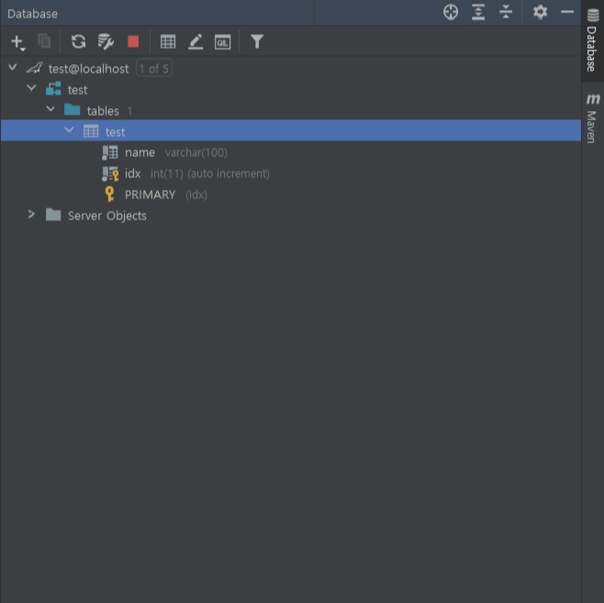Click the blue tables folder icon

[x=72, y=110]
